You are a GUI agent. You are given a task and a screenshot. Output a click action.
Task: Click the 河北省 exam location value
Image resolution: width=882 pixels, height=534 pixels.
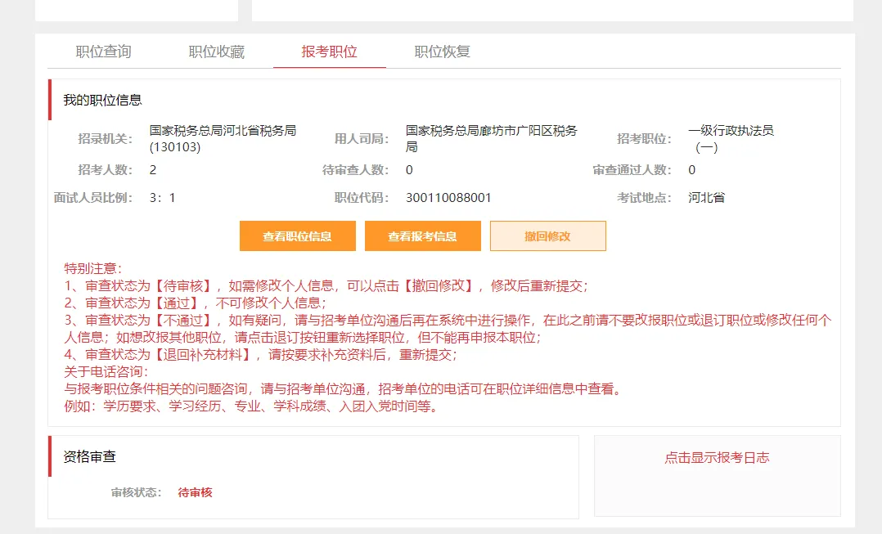pos(707,198)
